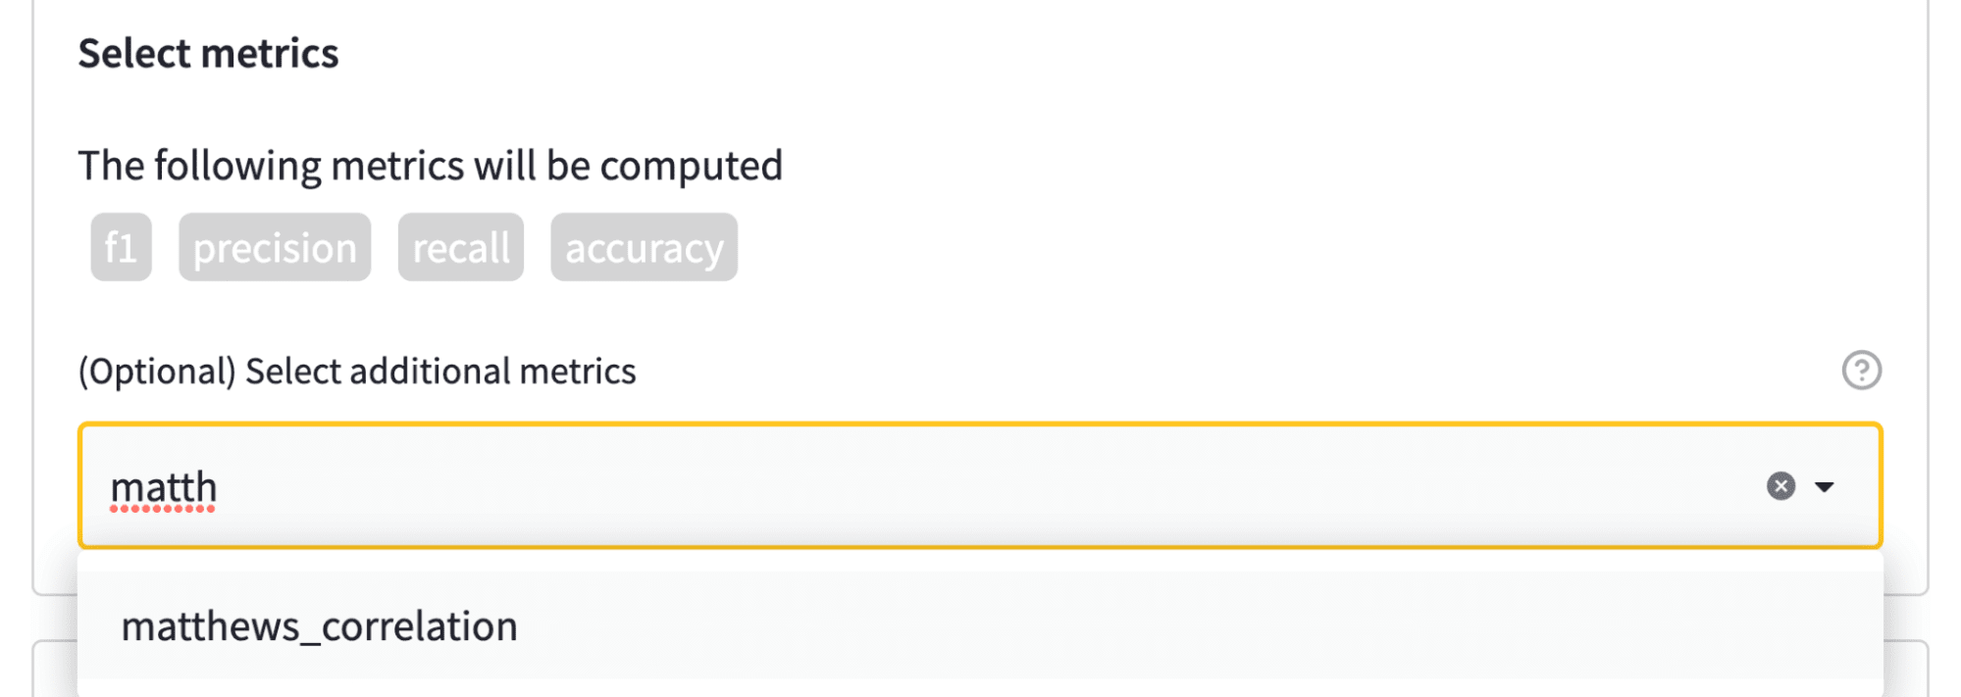Click the Select metrics heading

pyautogui.click(x=208, y=53)
